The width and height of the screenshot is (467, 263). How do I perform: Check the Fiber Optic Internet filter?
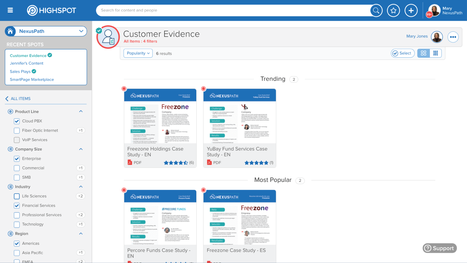tap(17, 130)
